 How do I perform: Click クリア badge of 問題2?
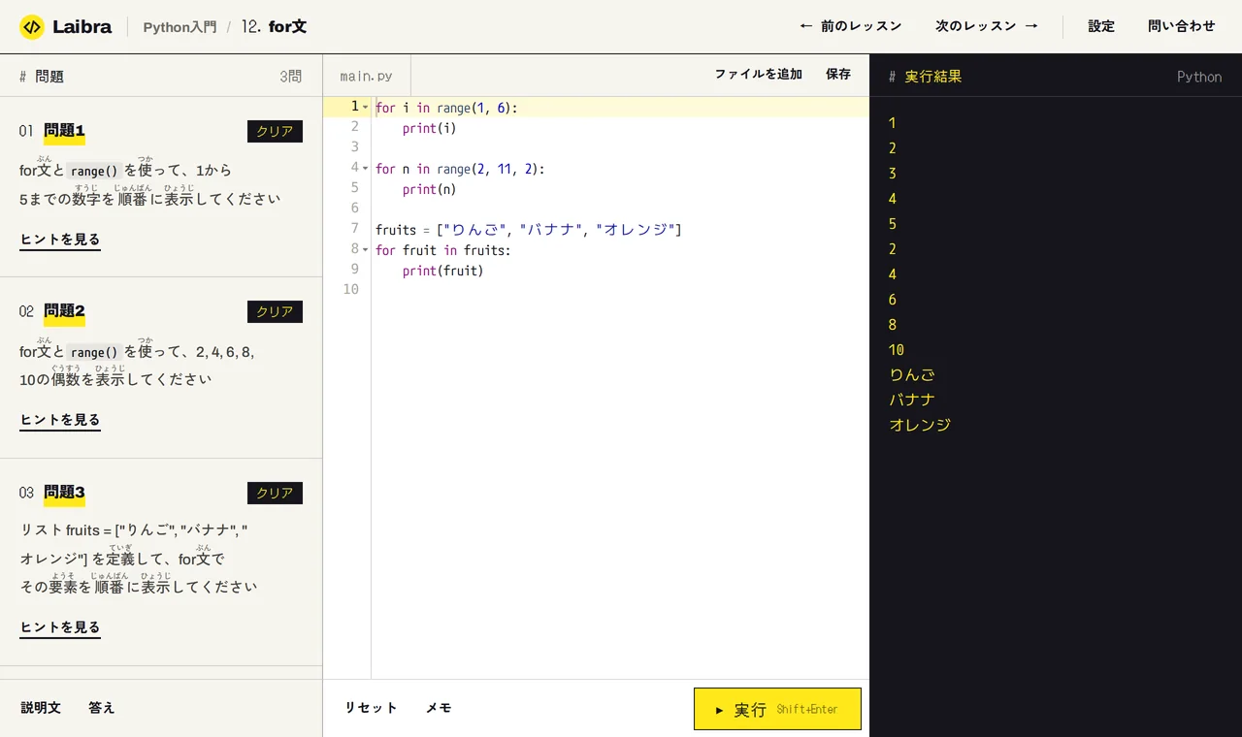pos(275,311)
